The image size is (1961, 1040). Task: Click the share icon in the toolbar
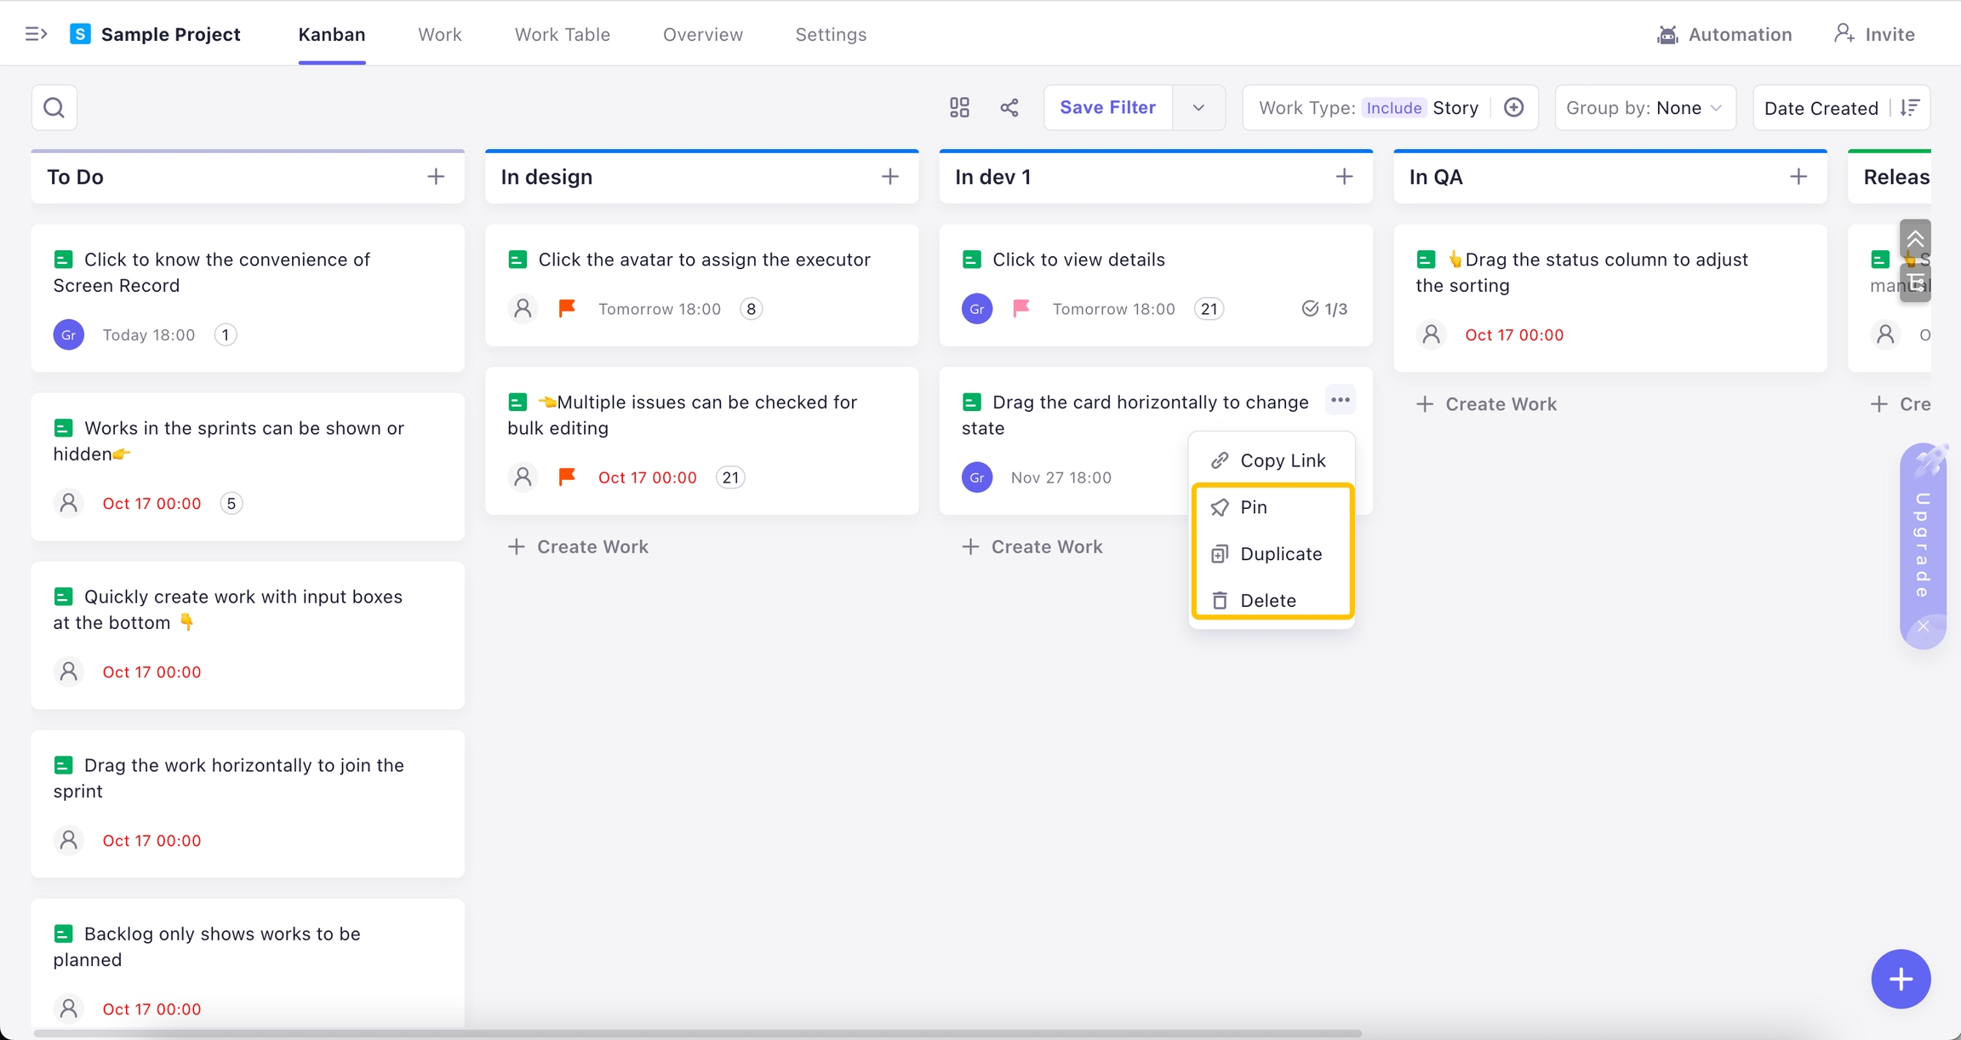(1009, 108)
